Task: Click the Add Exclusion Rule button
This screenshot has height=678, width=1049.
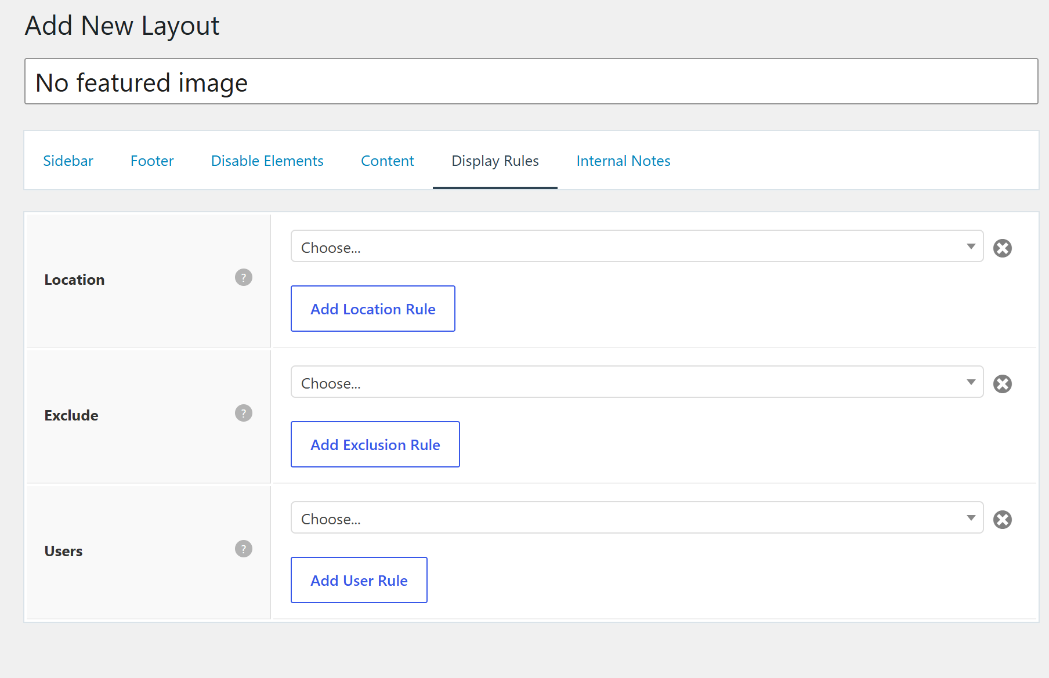Action: tap(375, 444)
